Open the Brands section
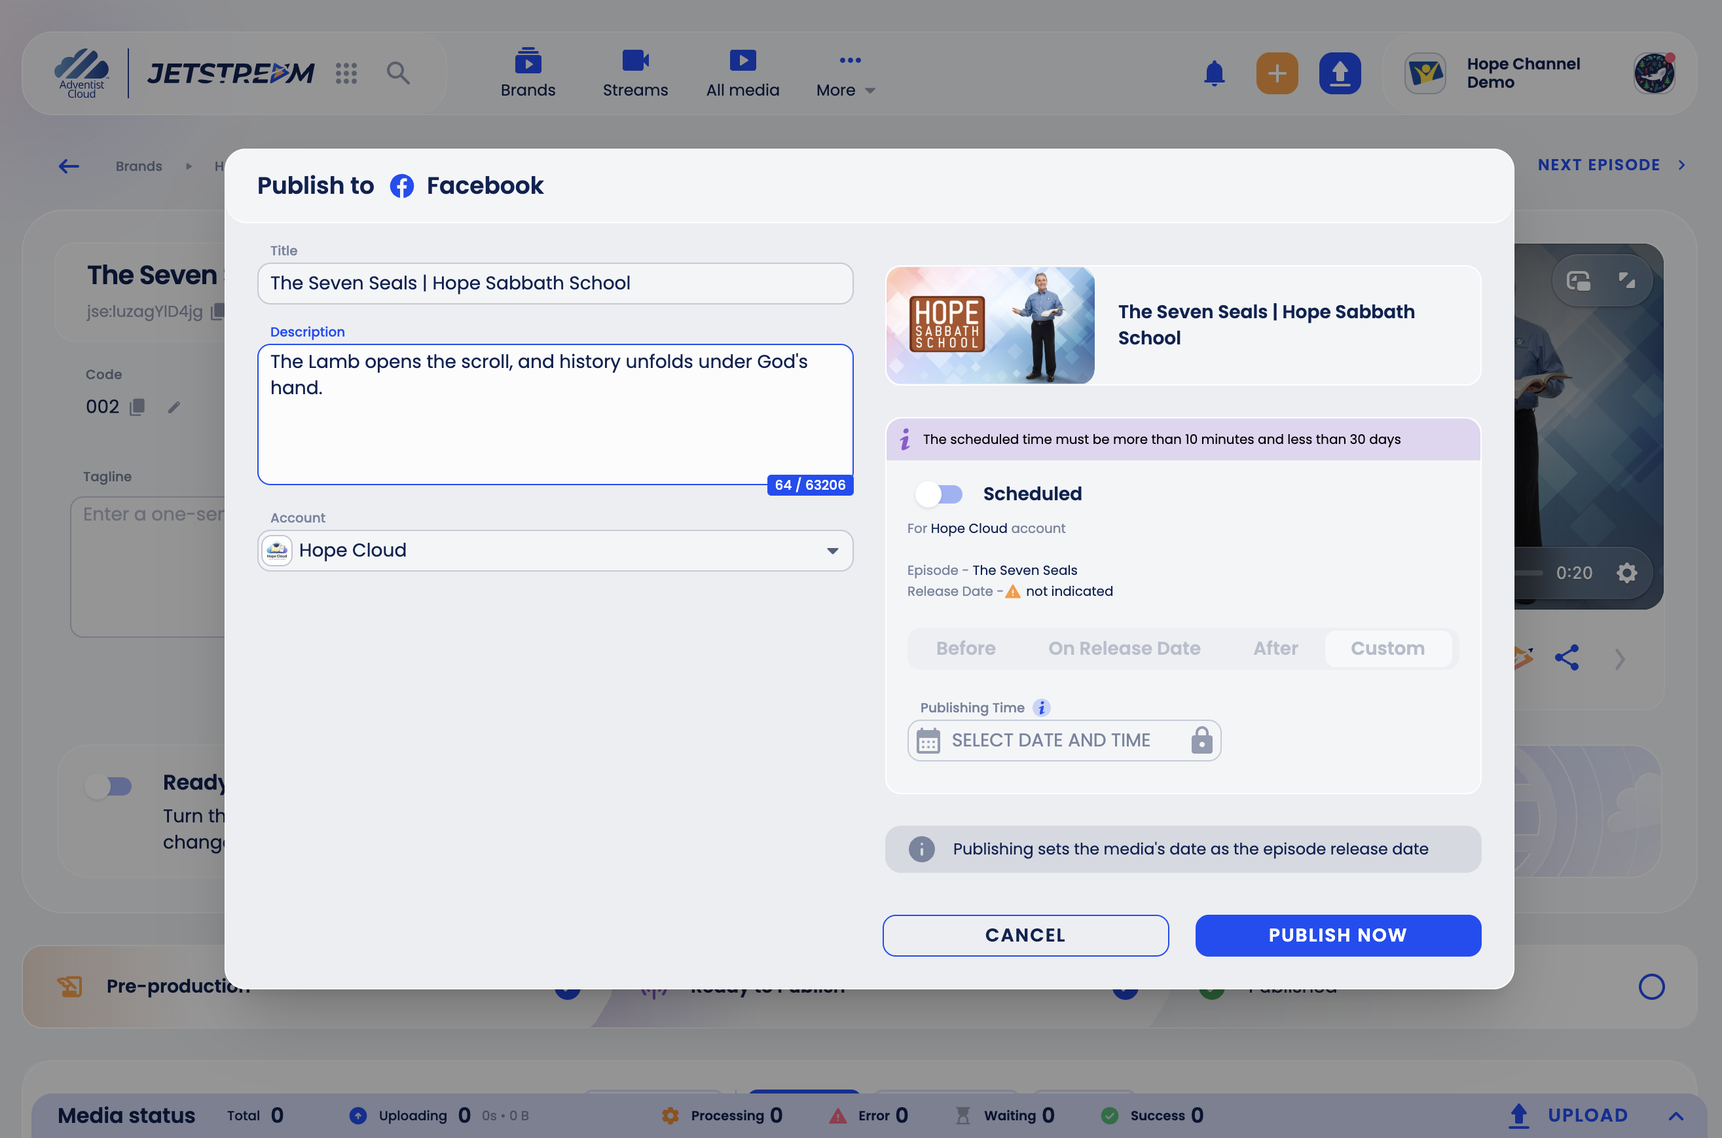The image size is (1722, 1138). tap(528, 74)
